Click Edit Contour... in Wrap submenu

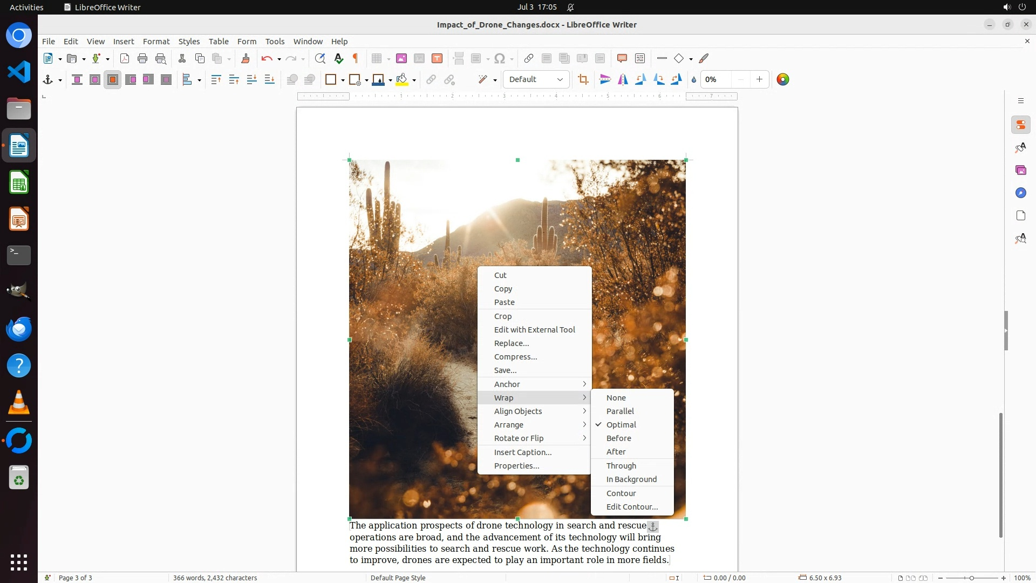(x=632, y=506)
